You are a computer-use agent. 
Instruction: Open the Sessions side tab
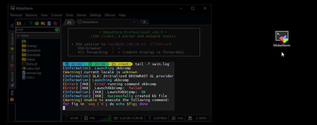12,42
